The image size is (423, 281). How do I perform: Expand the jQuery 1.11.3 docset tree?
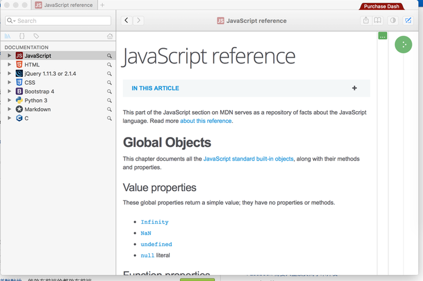pyautogui.click(x=9, y=73)
